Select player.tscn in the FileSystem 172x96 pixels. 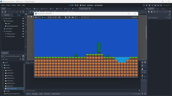tap(10, 86)
